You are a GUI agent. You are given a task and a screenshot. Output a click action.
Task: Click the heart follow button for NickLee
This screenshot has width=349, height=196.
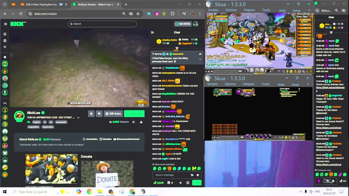pos(99,114)
